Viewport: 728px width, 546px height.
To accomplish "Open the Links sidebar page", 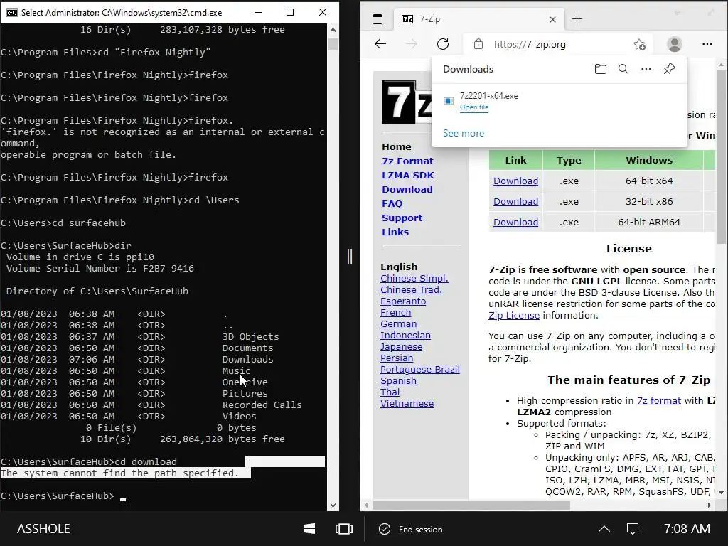I will [x=395, y=232].
